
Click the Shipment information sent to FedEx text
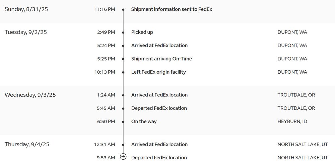pos(172,9)
